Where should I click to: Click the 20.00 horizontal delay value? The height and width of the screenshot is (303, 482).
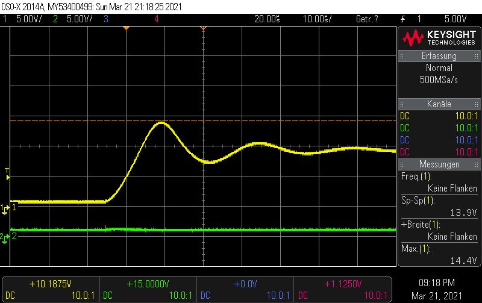click(267, 19)
